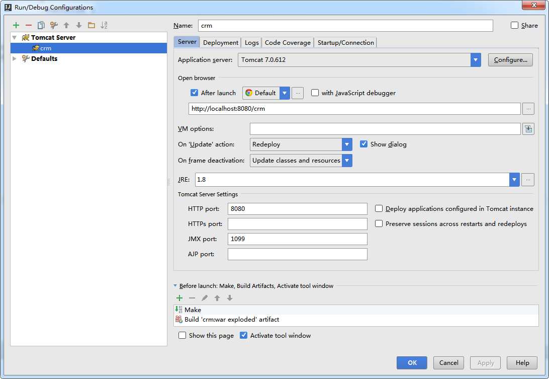Click the Defaults wrench icon in the tree
Screen dimensions: 549x379
click(x=25, y=58)
